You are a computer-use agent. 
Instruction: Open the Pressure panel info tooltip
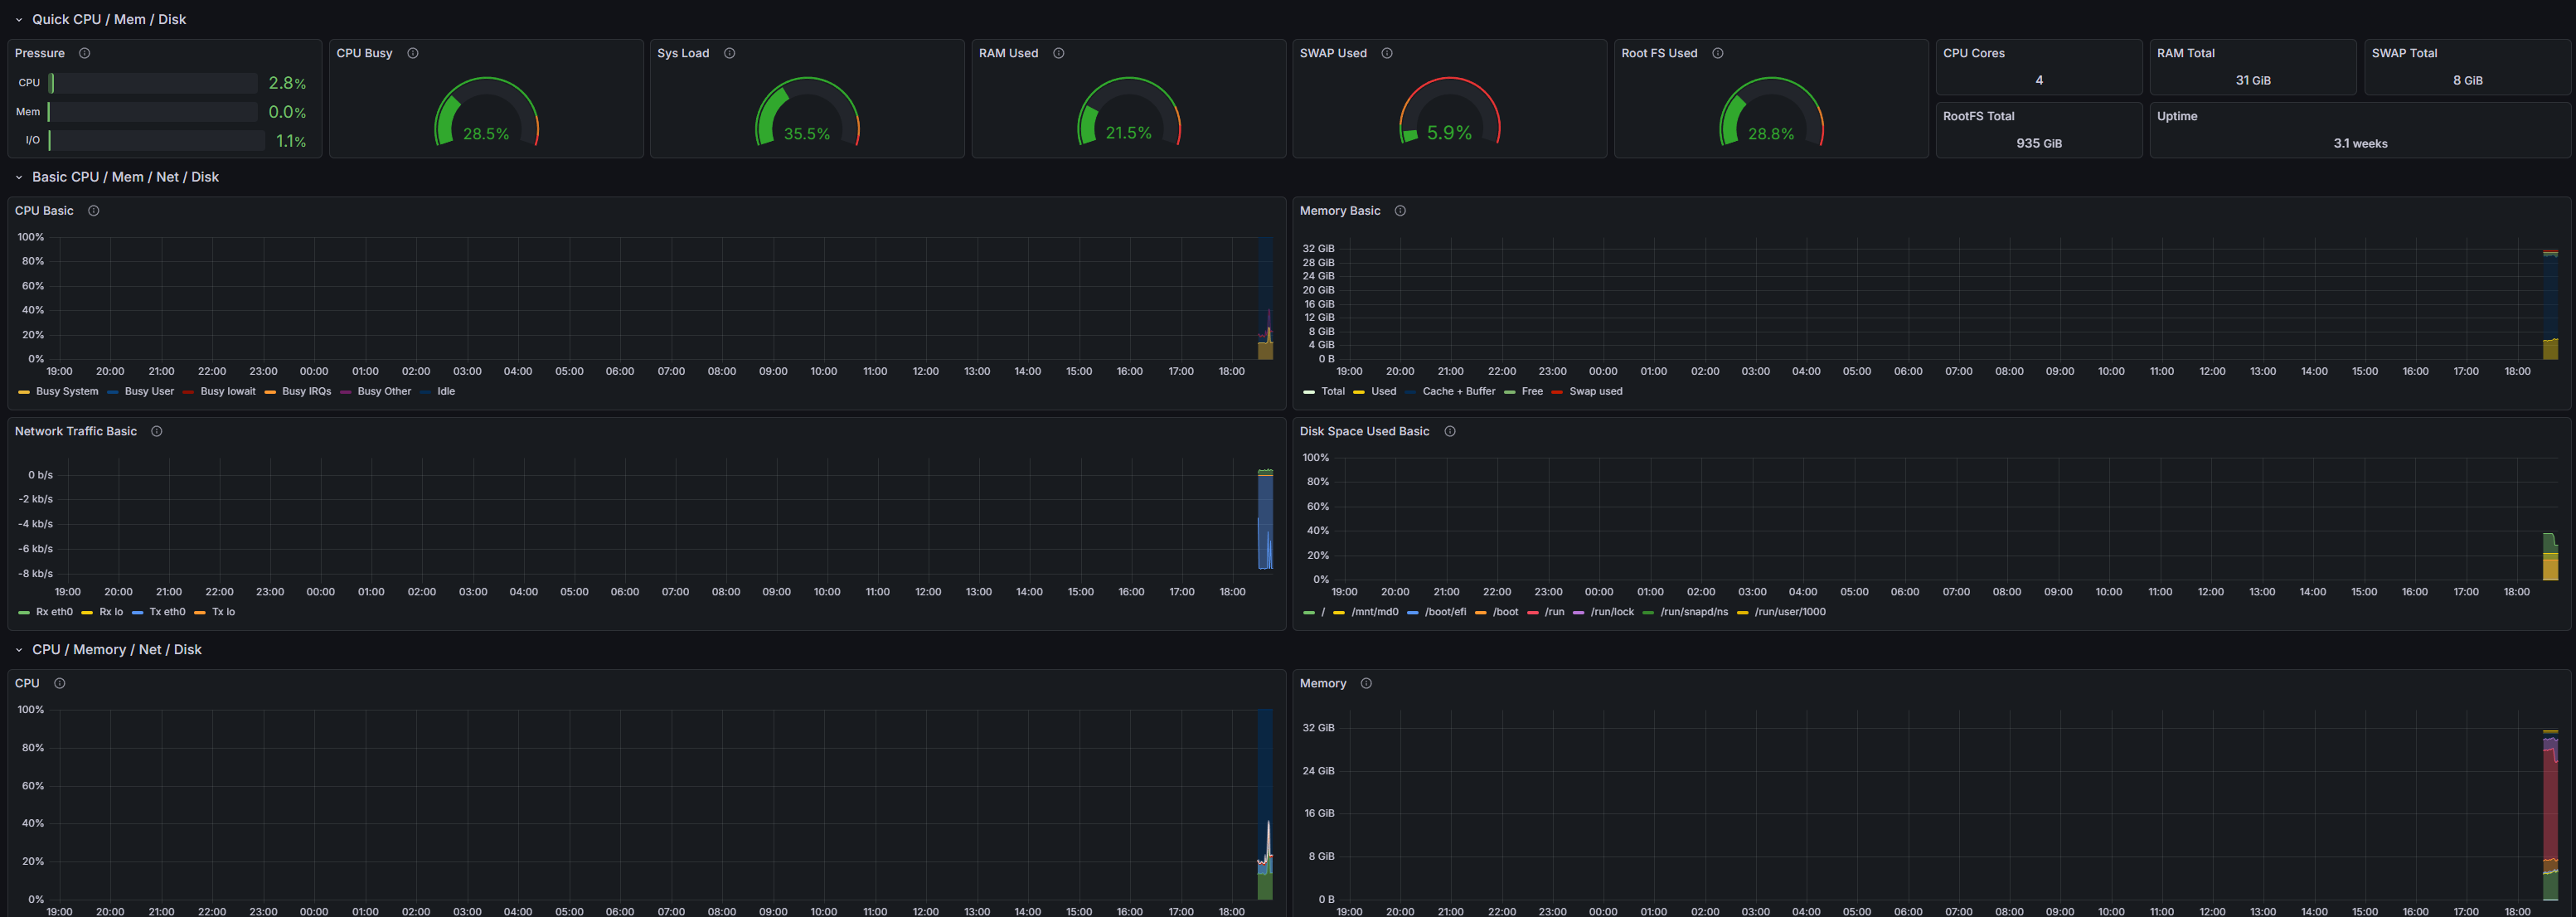coord(84,53)
